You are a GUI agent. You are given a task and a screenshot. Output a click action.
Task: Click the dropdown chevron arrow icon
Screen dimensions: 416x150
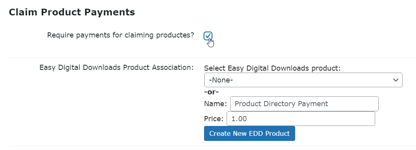tap(396, 80)
